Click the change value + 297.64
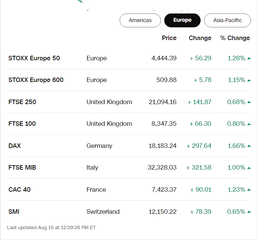Image resolution: width=258 pixels, height=240 pixels. click(199, 146)
